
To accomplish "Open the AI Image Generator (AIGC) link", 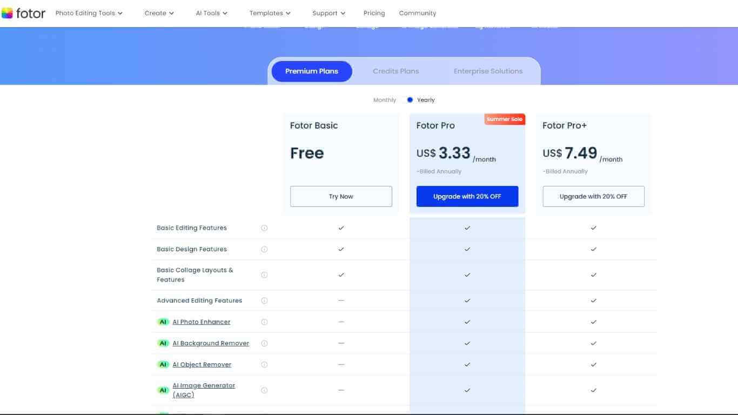I will 204,390.
